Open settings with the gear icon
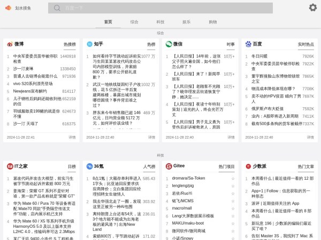Screen dimensions: 321x240 pyautogui.click(x=312, y=7)
